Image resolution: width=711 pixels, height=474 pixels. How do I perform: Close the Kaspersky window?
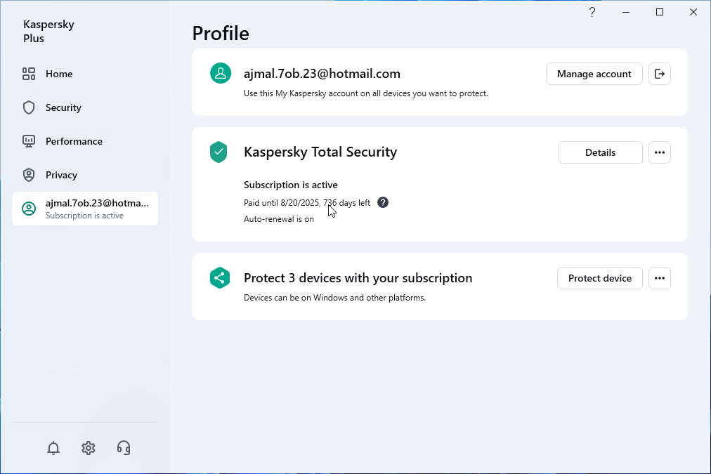coord(693,12)
